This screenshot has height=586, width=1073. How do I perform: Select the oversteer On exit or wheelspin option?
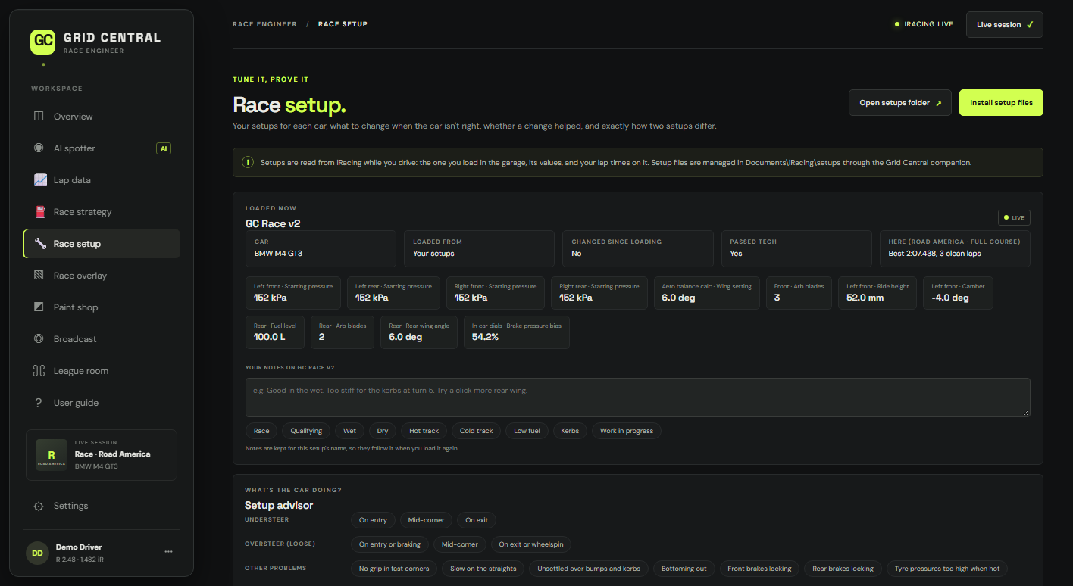pyautogui.click(x=531, y=544)
